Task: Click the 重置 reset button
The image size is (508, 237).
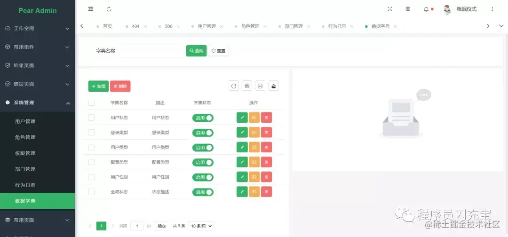Action: [x=218, y=51]
